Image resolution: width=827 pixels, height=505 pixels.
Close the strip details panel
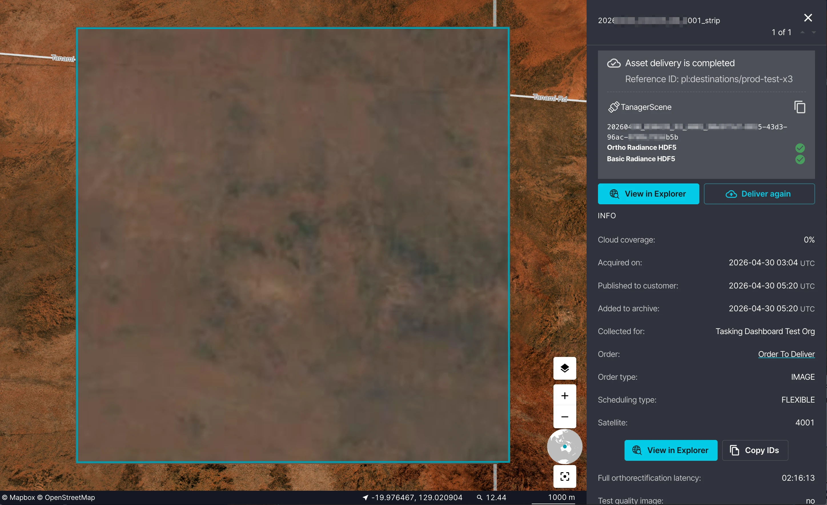(x=808, y=17)
